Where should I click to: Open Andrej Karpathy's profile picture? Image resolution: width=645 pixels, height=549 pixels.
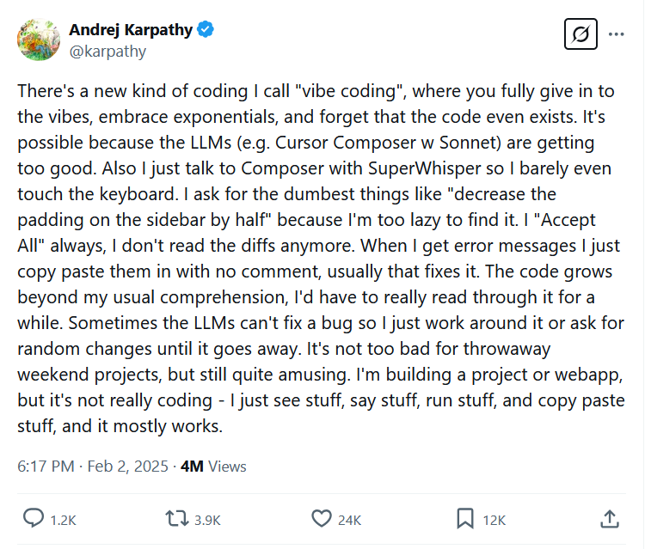(x=38, y=40)
